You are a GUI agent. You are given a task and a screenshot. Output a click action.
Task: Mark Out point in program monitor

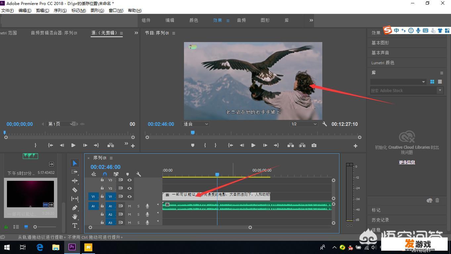click(215, 145)
